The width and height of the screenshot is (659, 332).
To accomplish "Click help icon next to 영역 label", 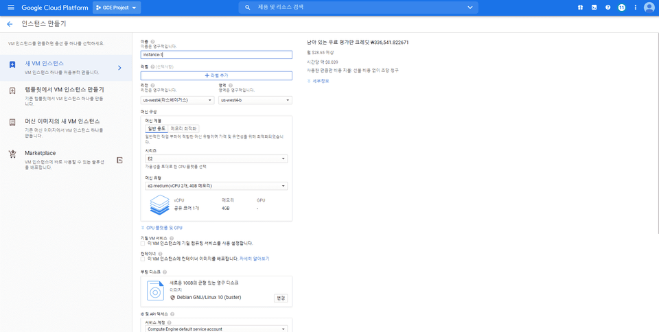I will point(231,85).
